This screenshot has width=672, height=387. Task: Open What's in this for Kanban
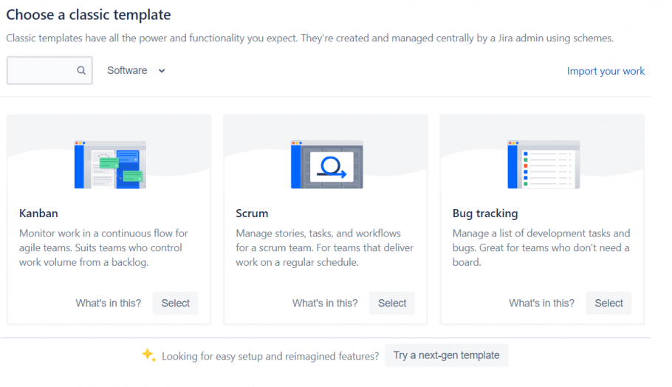(x=109, y=303)
